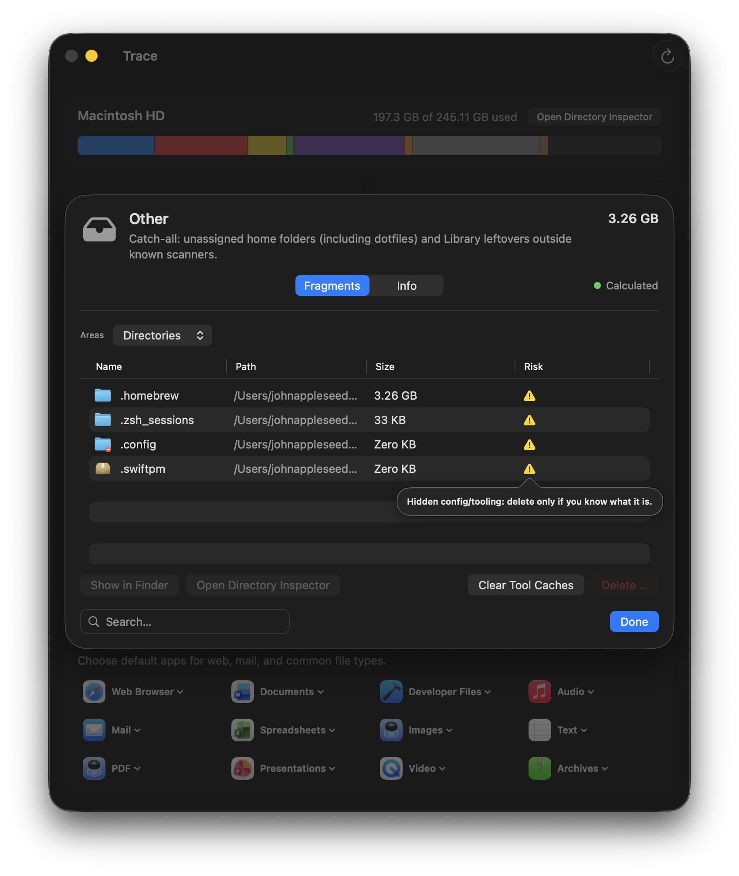
Task: Expand the Archives app chevron
Action: [x=605, y=768]
